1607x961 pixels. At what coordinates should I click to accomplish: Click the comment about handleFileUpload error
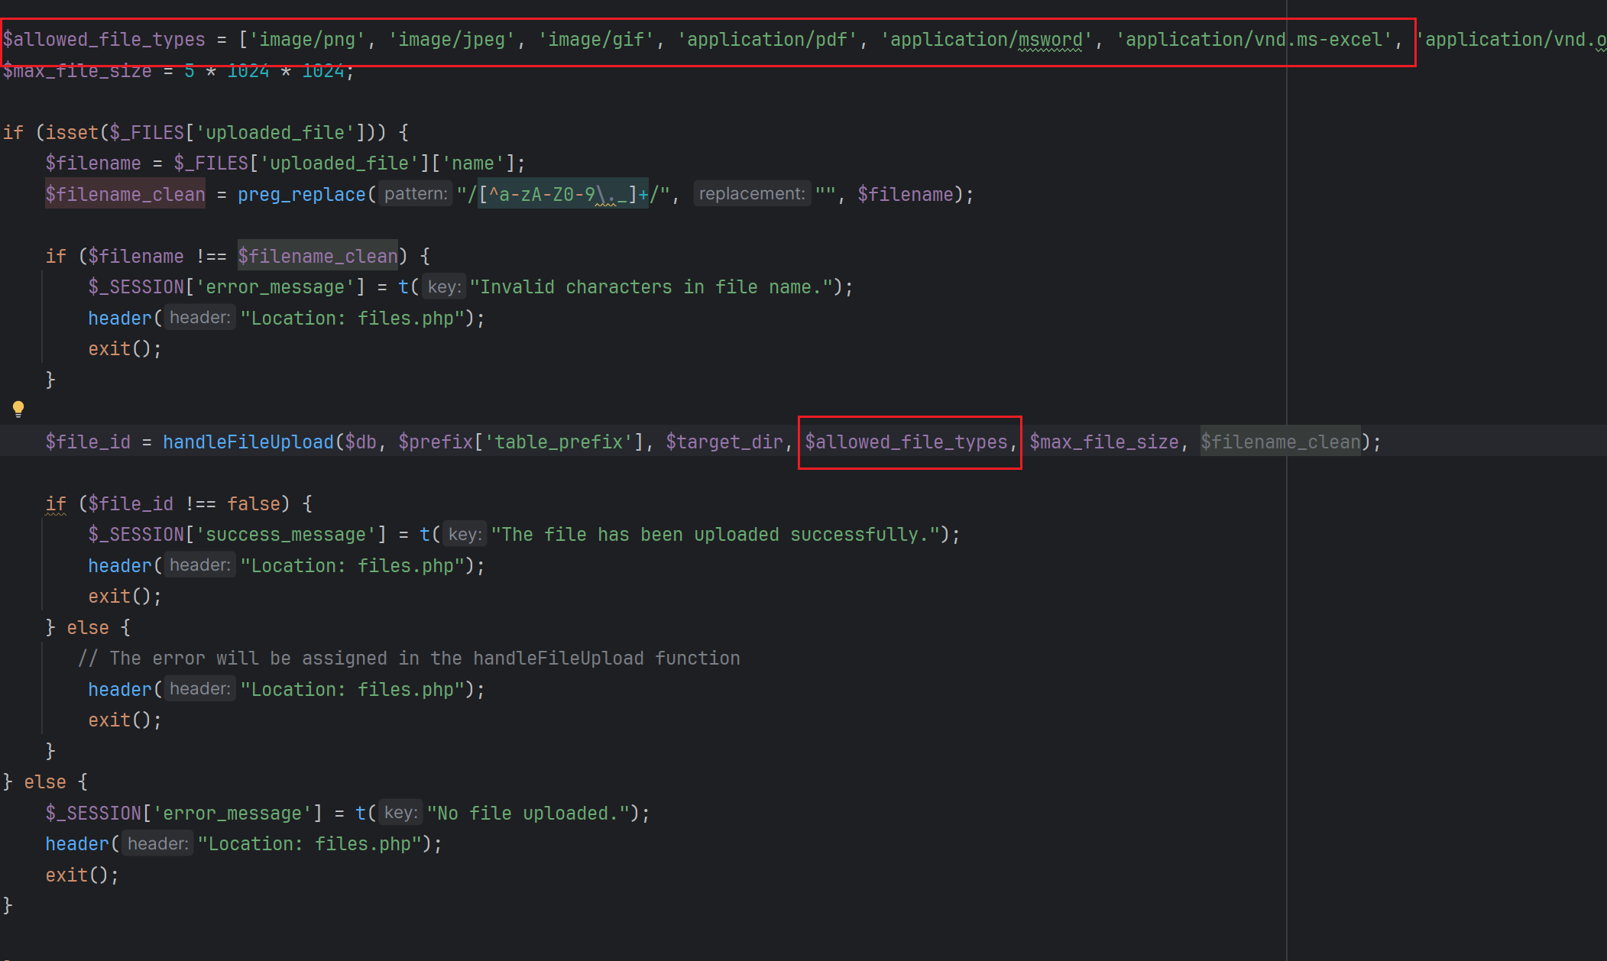click(409, 658)
